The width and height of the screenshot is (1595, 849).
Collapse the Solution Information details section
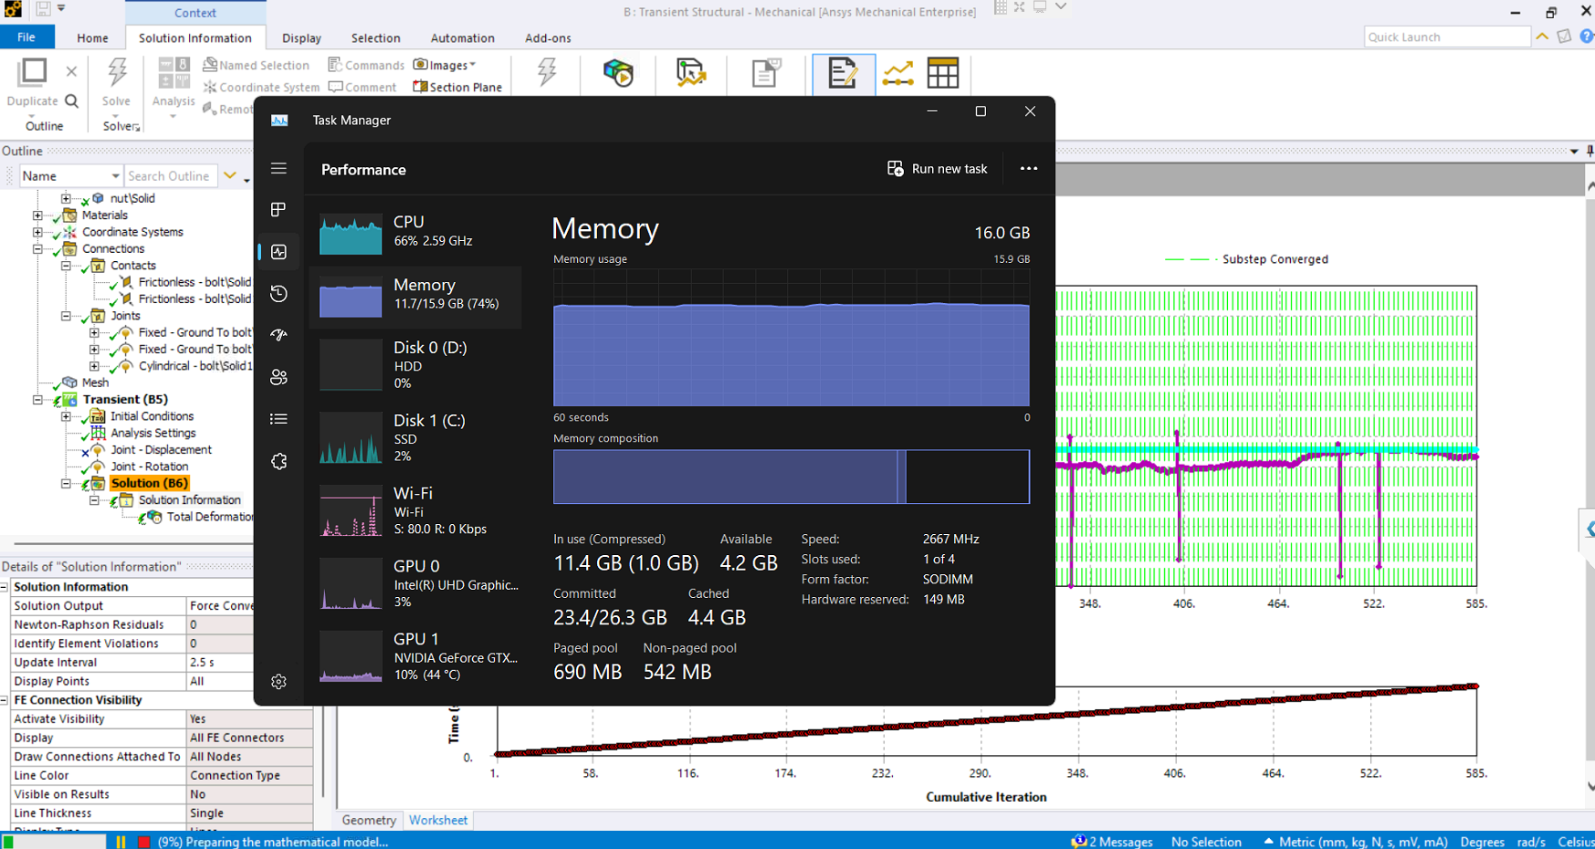pyautogui.click(x=5, y=587)
